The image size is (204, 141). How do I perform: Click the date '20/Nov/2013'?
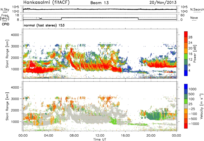163,2
